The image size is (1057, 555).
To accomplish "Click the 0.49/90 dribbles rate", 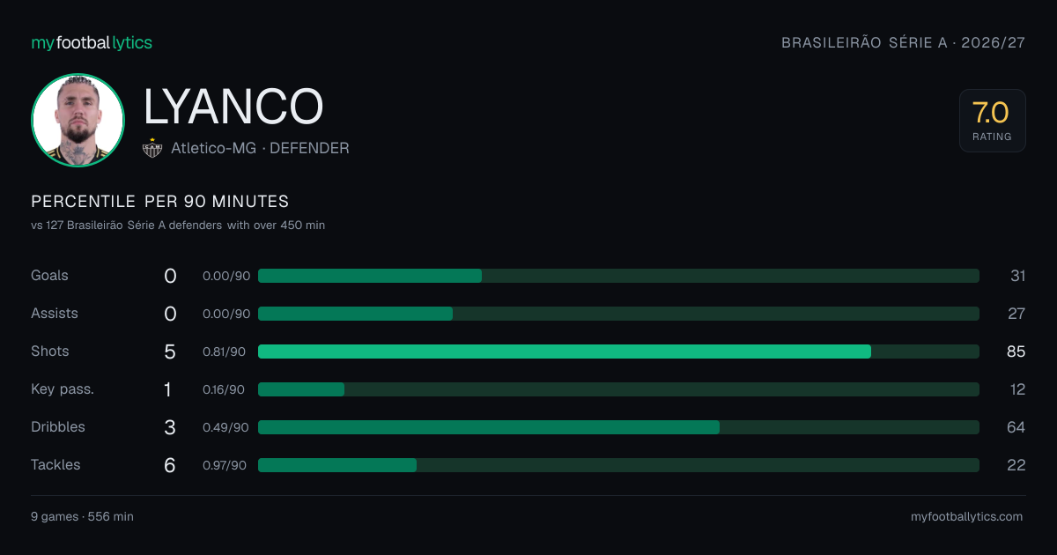I will (225, 427).
